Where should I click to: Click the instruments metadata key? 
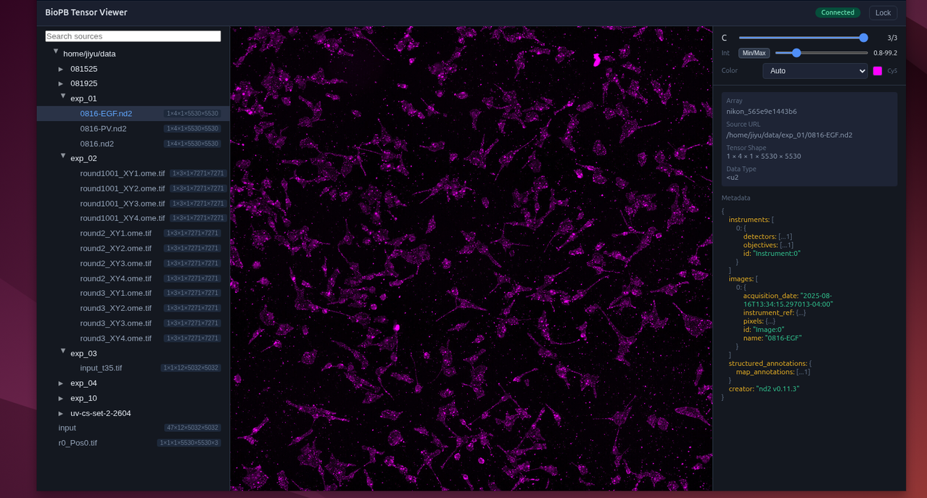point(749,220)
